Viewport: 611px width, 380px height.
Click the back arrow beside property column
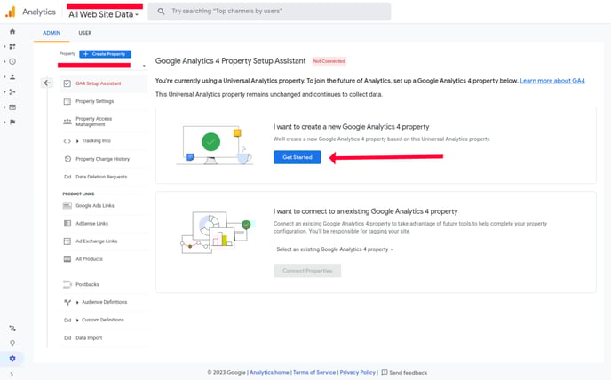[x=47, y=83]
